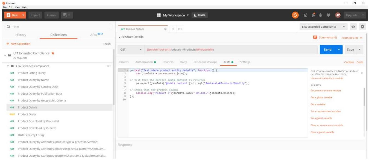
Task: Open manage environments gear icon
Action: pyautogui.click(x=362, y=27)
